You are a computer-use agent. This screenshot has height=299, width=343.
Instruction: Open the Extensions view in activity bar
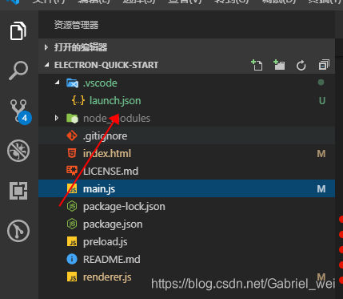click(x=18, y=191)
